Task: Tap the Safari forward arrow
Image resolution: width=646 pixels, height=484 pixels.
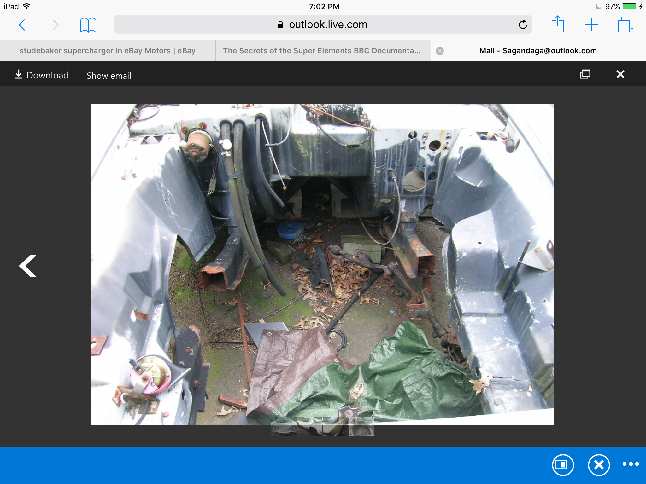Action: click(x=55, y=25)
